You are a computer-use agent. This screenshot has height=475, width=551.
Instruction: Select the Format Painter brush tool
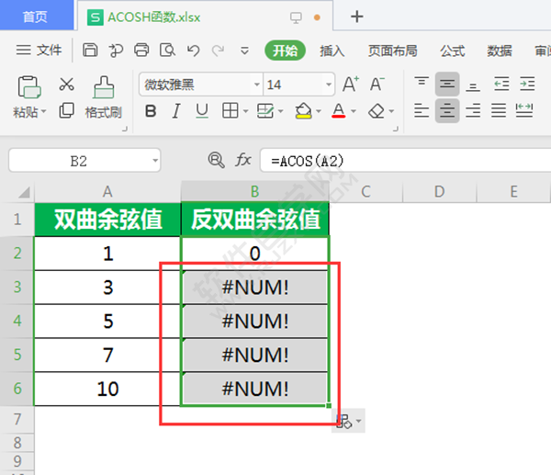103,88
